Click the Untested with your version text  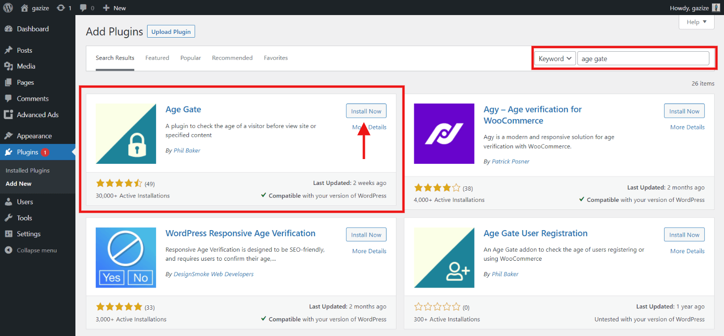click(650, 319)
